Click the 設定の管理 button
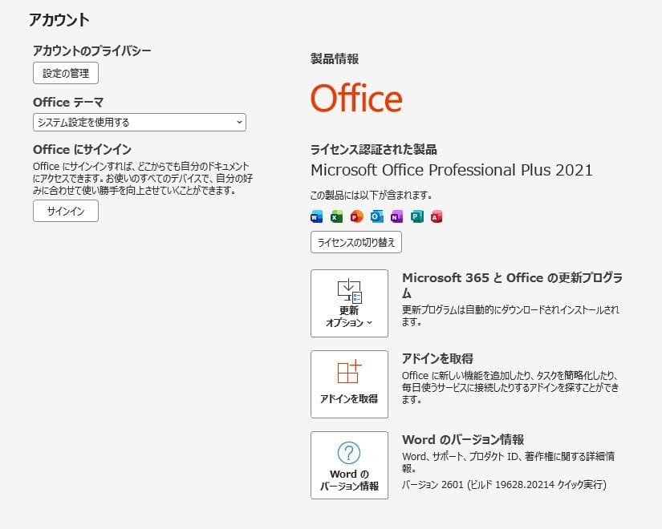This screenshot has width=662, height=529. 66,73
